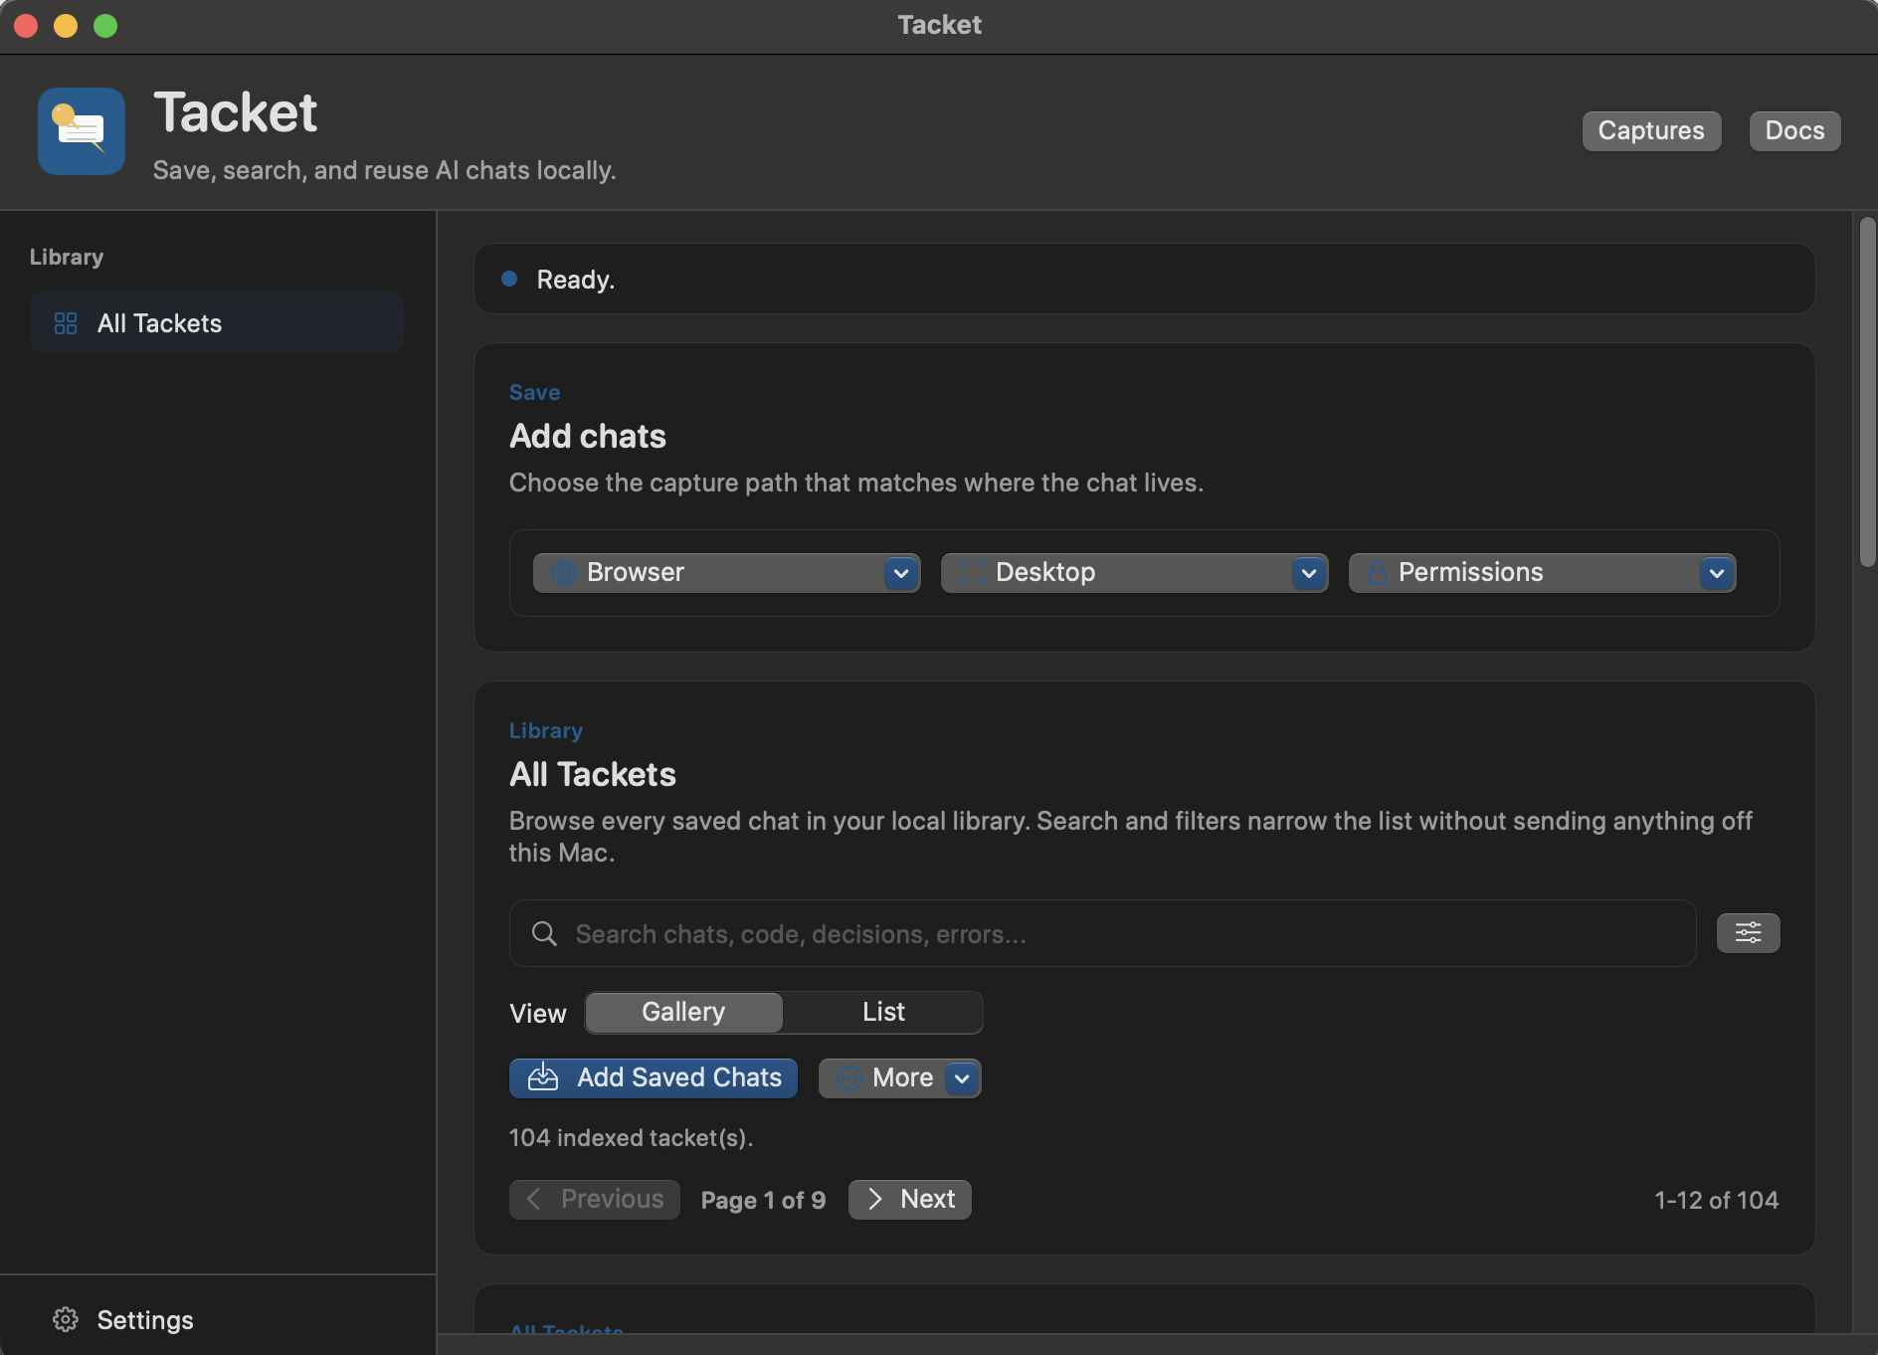Click the blue Ready status dot

(509, 279)
